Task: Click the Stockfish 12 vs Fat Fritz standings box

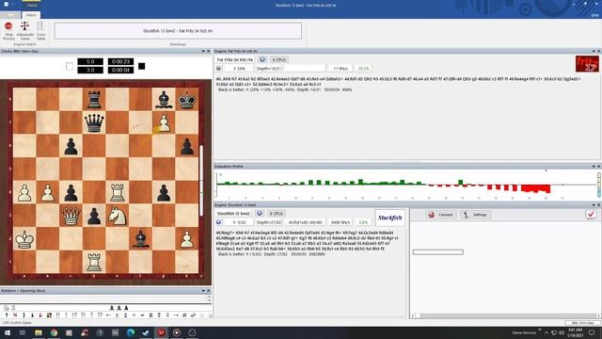Action: [178, 31]
